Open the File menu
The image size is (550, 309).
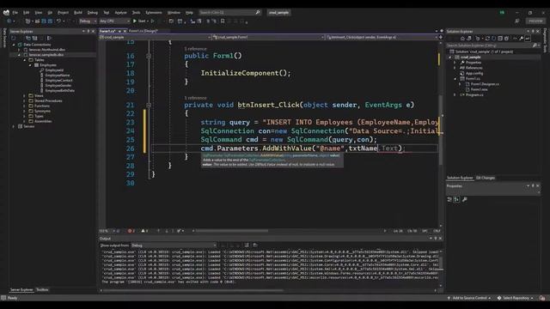pyautogui.click(x=15, y=12)
